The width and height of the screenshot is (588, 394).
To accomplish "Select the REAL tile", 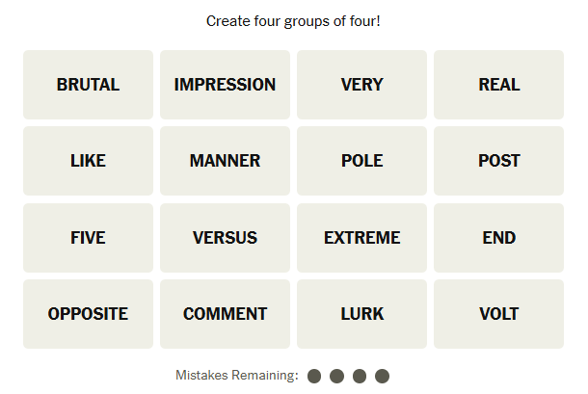I will (x=498, y=85).
